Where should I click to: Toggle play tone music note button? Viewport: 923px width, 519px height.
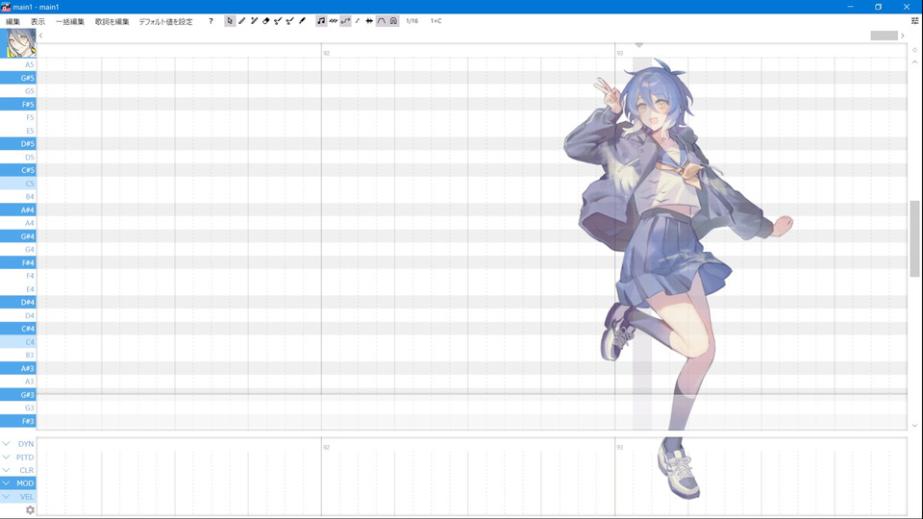pyautogui.click(x=321, y=21)
